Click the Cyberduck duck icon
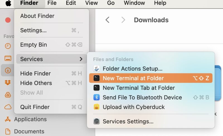Image resolution: width=223 pixels, height=136 pixels. (96, 107)
